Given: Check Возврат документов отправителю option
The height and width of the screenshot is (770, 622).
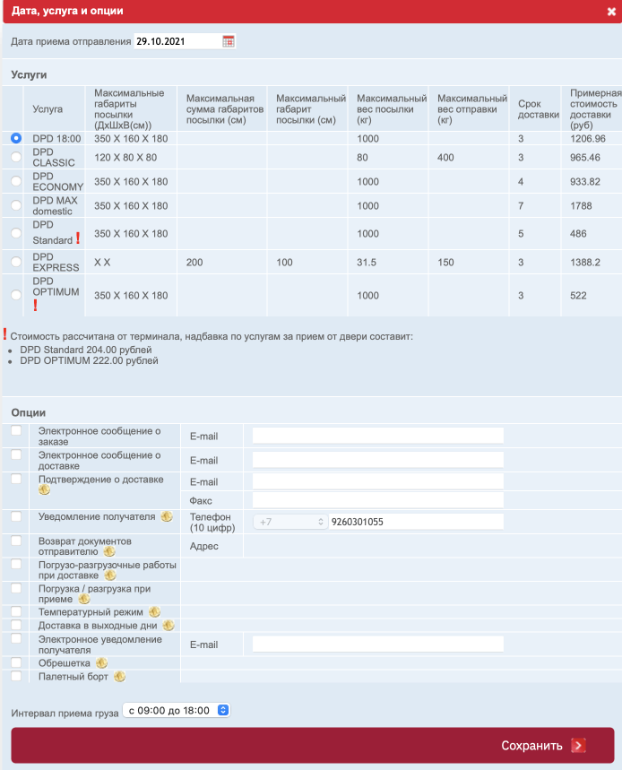Looking at the screenshot, I should [16, 541].
